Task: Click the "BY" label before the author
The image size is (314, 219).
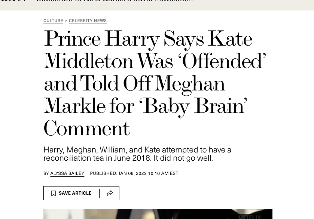Action: point(46,173)
